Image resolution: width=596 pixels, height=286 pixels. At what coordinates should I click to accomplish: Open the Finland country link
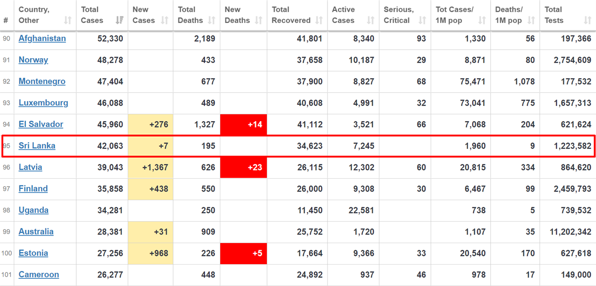click(x=33, y=189)
